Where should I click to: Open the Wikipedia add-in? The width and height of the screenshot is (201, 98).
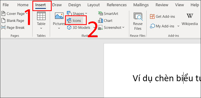coord(190,19)
